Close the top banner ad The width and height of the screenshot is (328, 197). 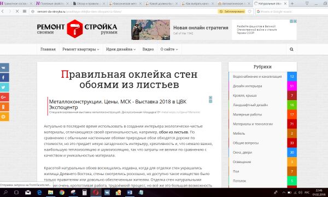coord(295,21)
